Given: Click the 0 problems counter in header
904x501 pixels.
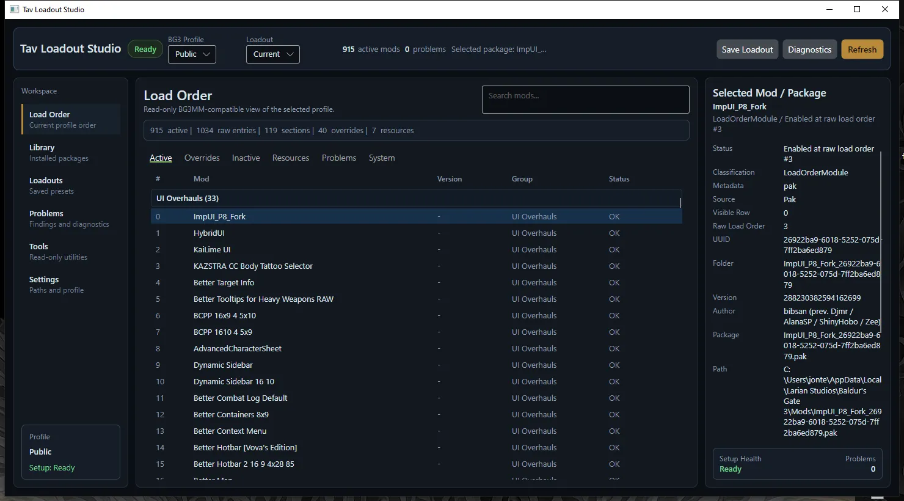Looking at the screenshot, I should coord(425,49).
